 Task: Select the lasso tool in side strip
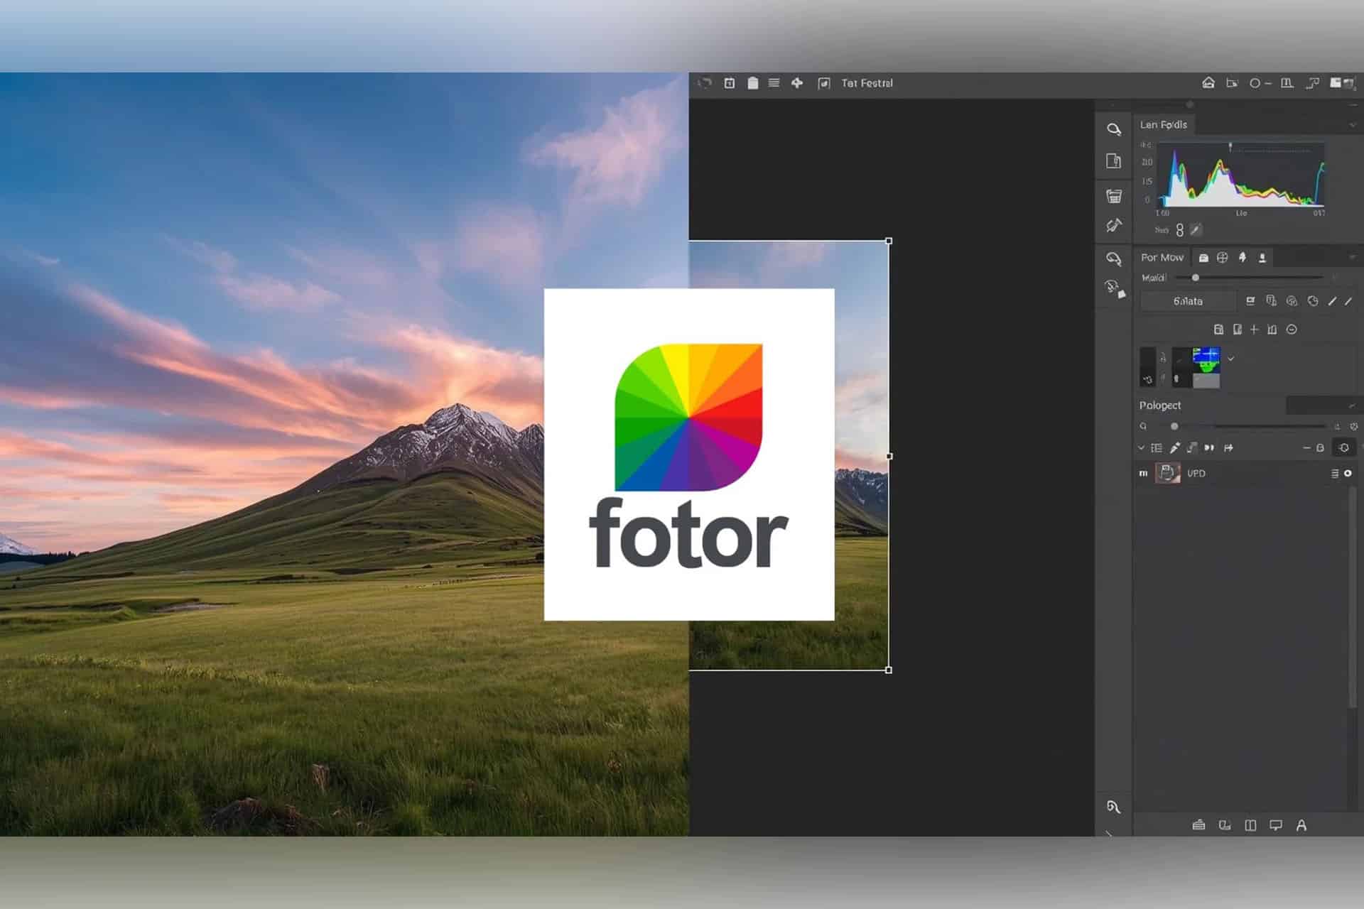(1113, 258)
